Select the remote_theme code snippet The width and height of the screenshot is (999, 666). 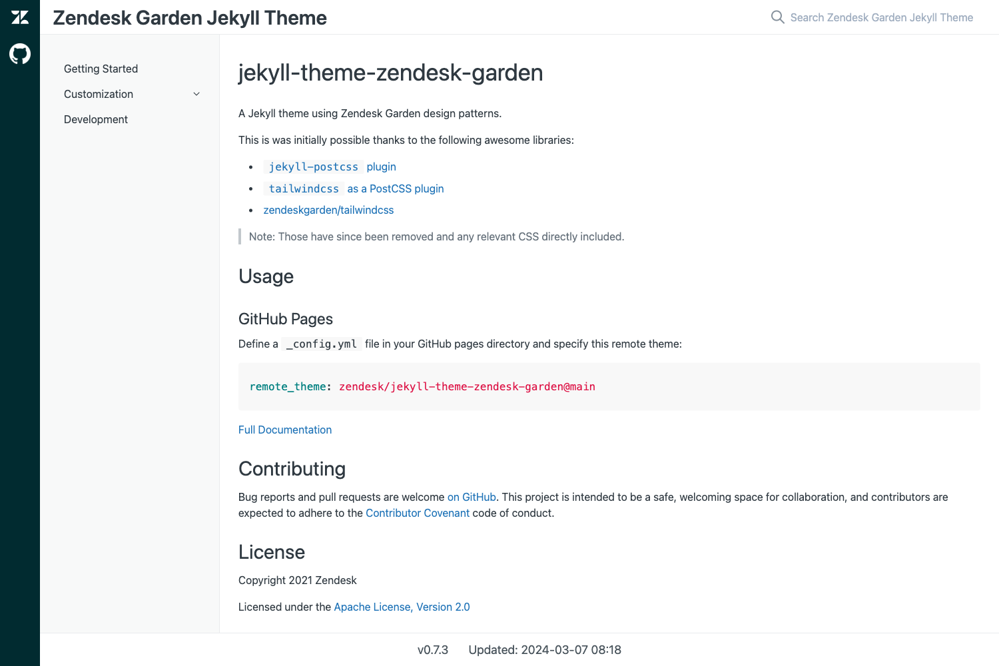[x=422, y=386]
